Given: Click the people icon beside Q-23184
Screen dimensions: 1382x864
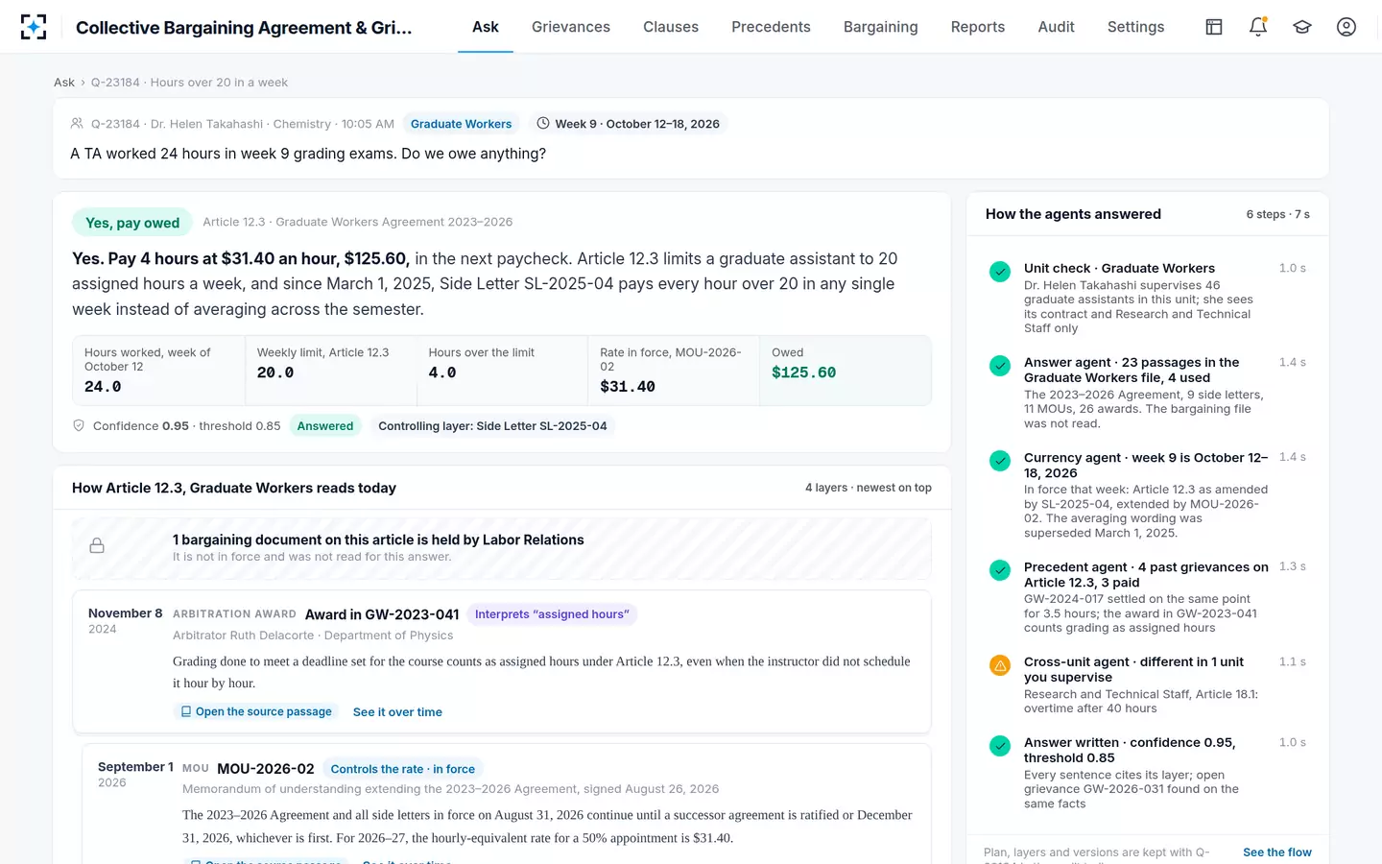Looking at the screenshot, I should tap(77, 123).
